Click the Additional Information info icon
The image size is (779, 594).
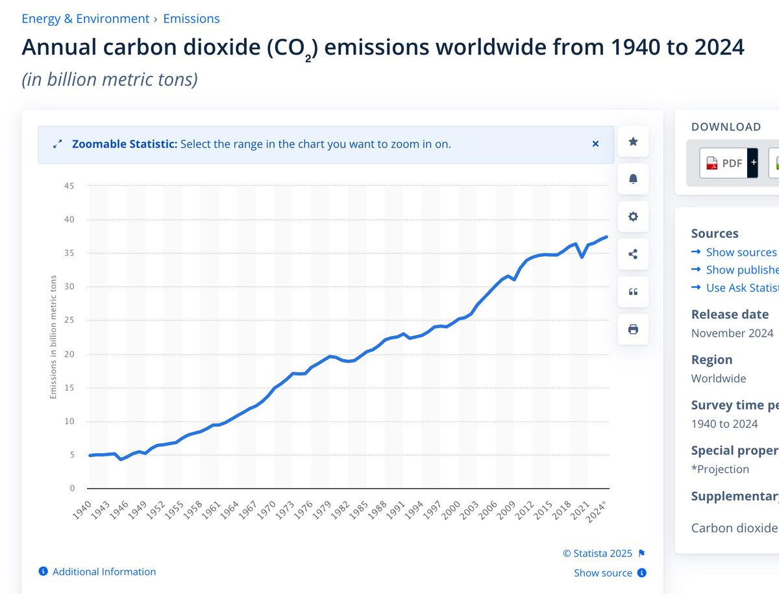pos(43,572)
